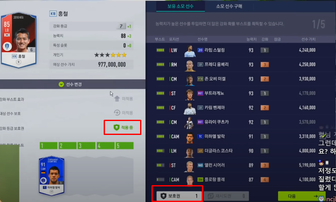
Task: Sort the list by 능력치 column header
Action: tap(251, 40)
